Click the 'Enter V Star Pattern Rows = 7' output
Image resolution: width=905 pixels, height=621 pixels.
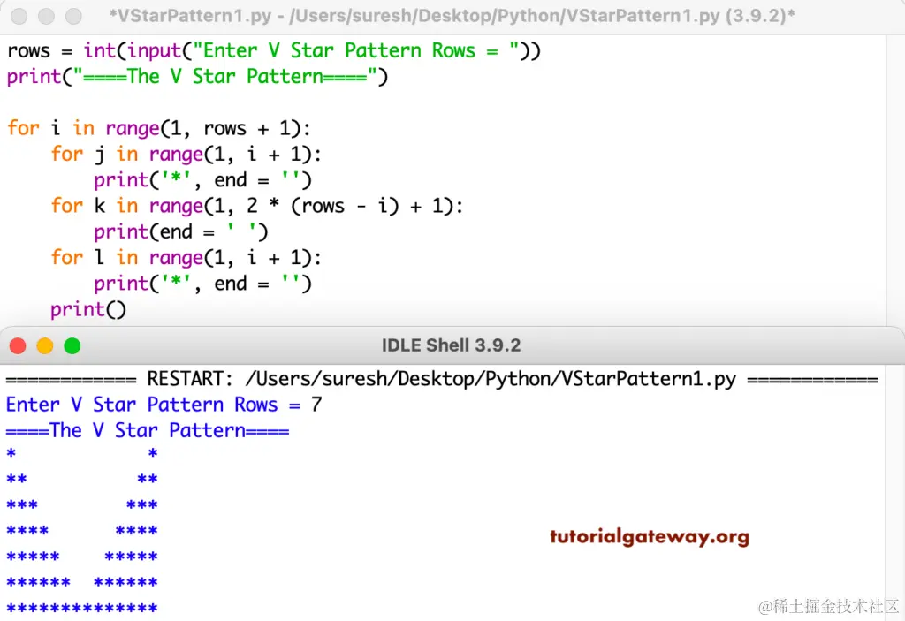164,405
